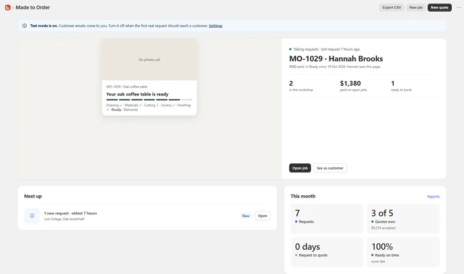Export data with Export CSV button
Viewport: 464px width, 274px height.
(391, 8)
